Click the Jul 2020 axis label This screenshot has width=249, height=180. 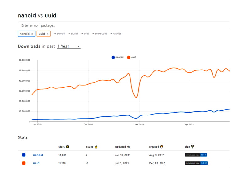tap(37, 125)
